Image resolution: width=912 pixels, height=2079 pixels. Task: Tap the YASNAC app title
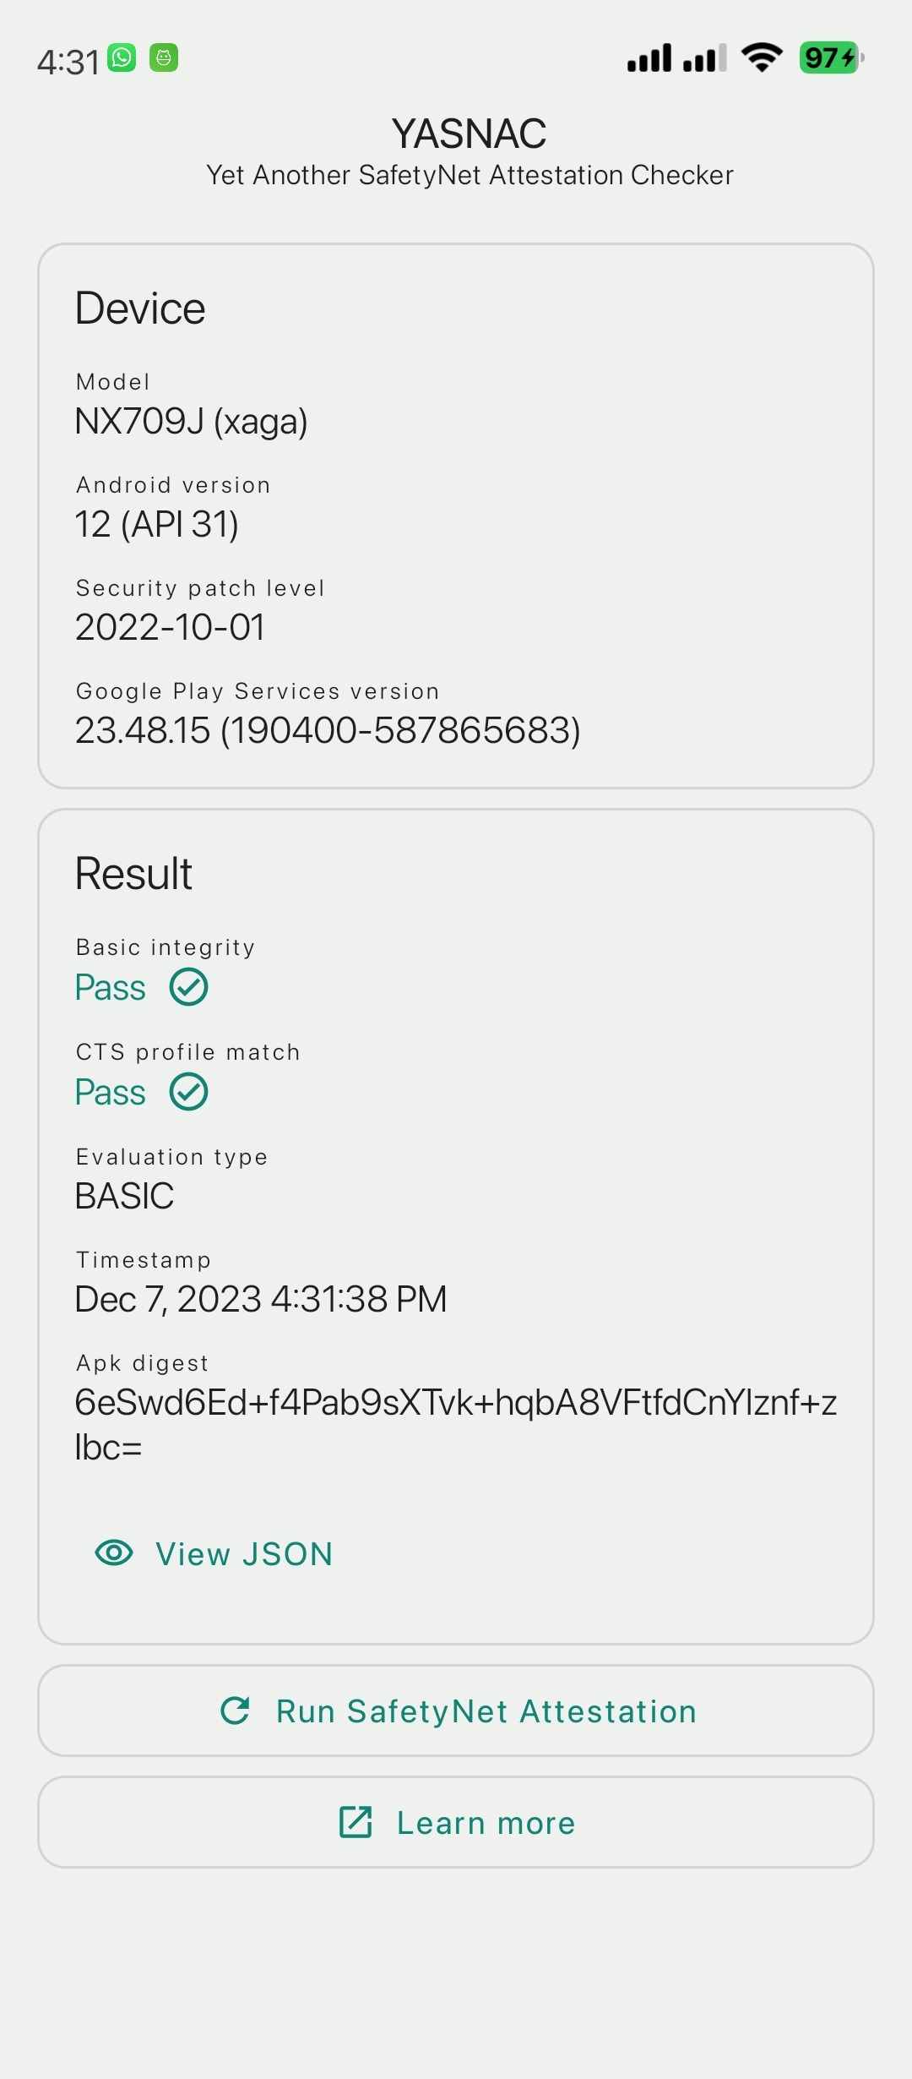click(470, 134)
